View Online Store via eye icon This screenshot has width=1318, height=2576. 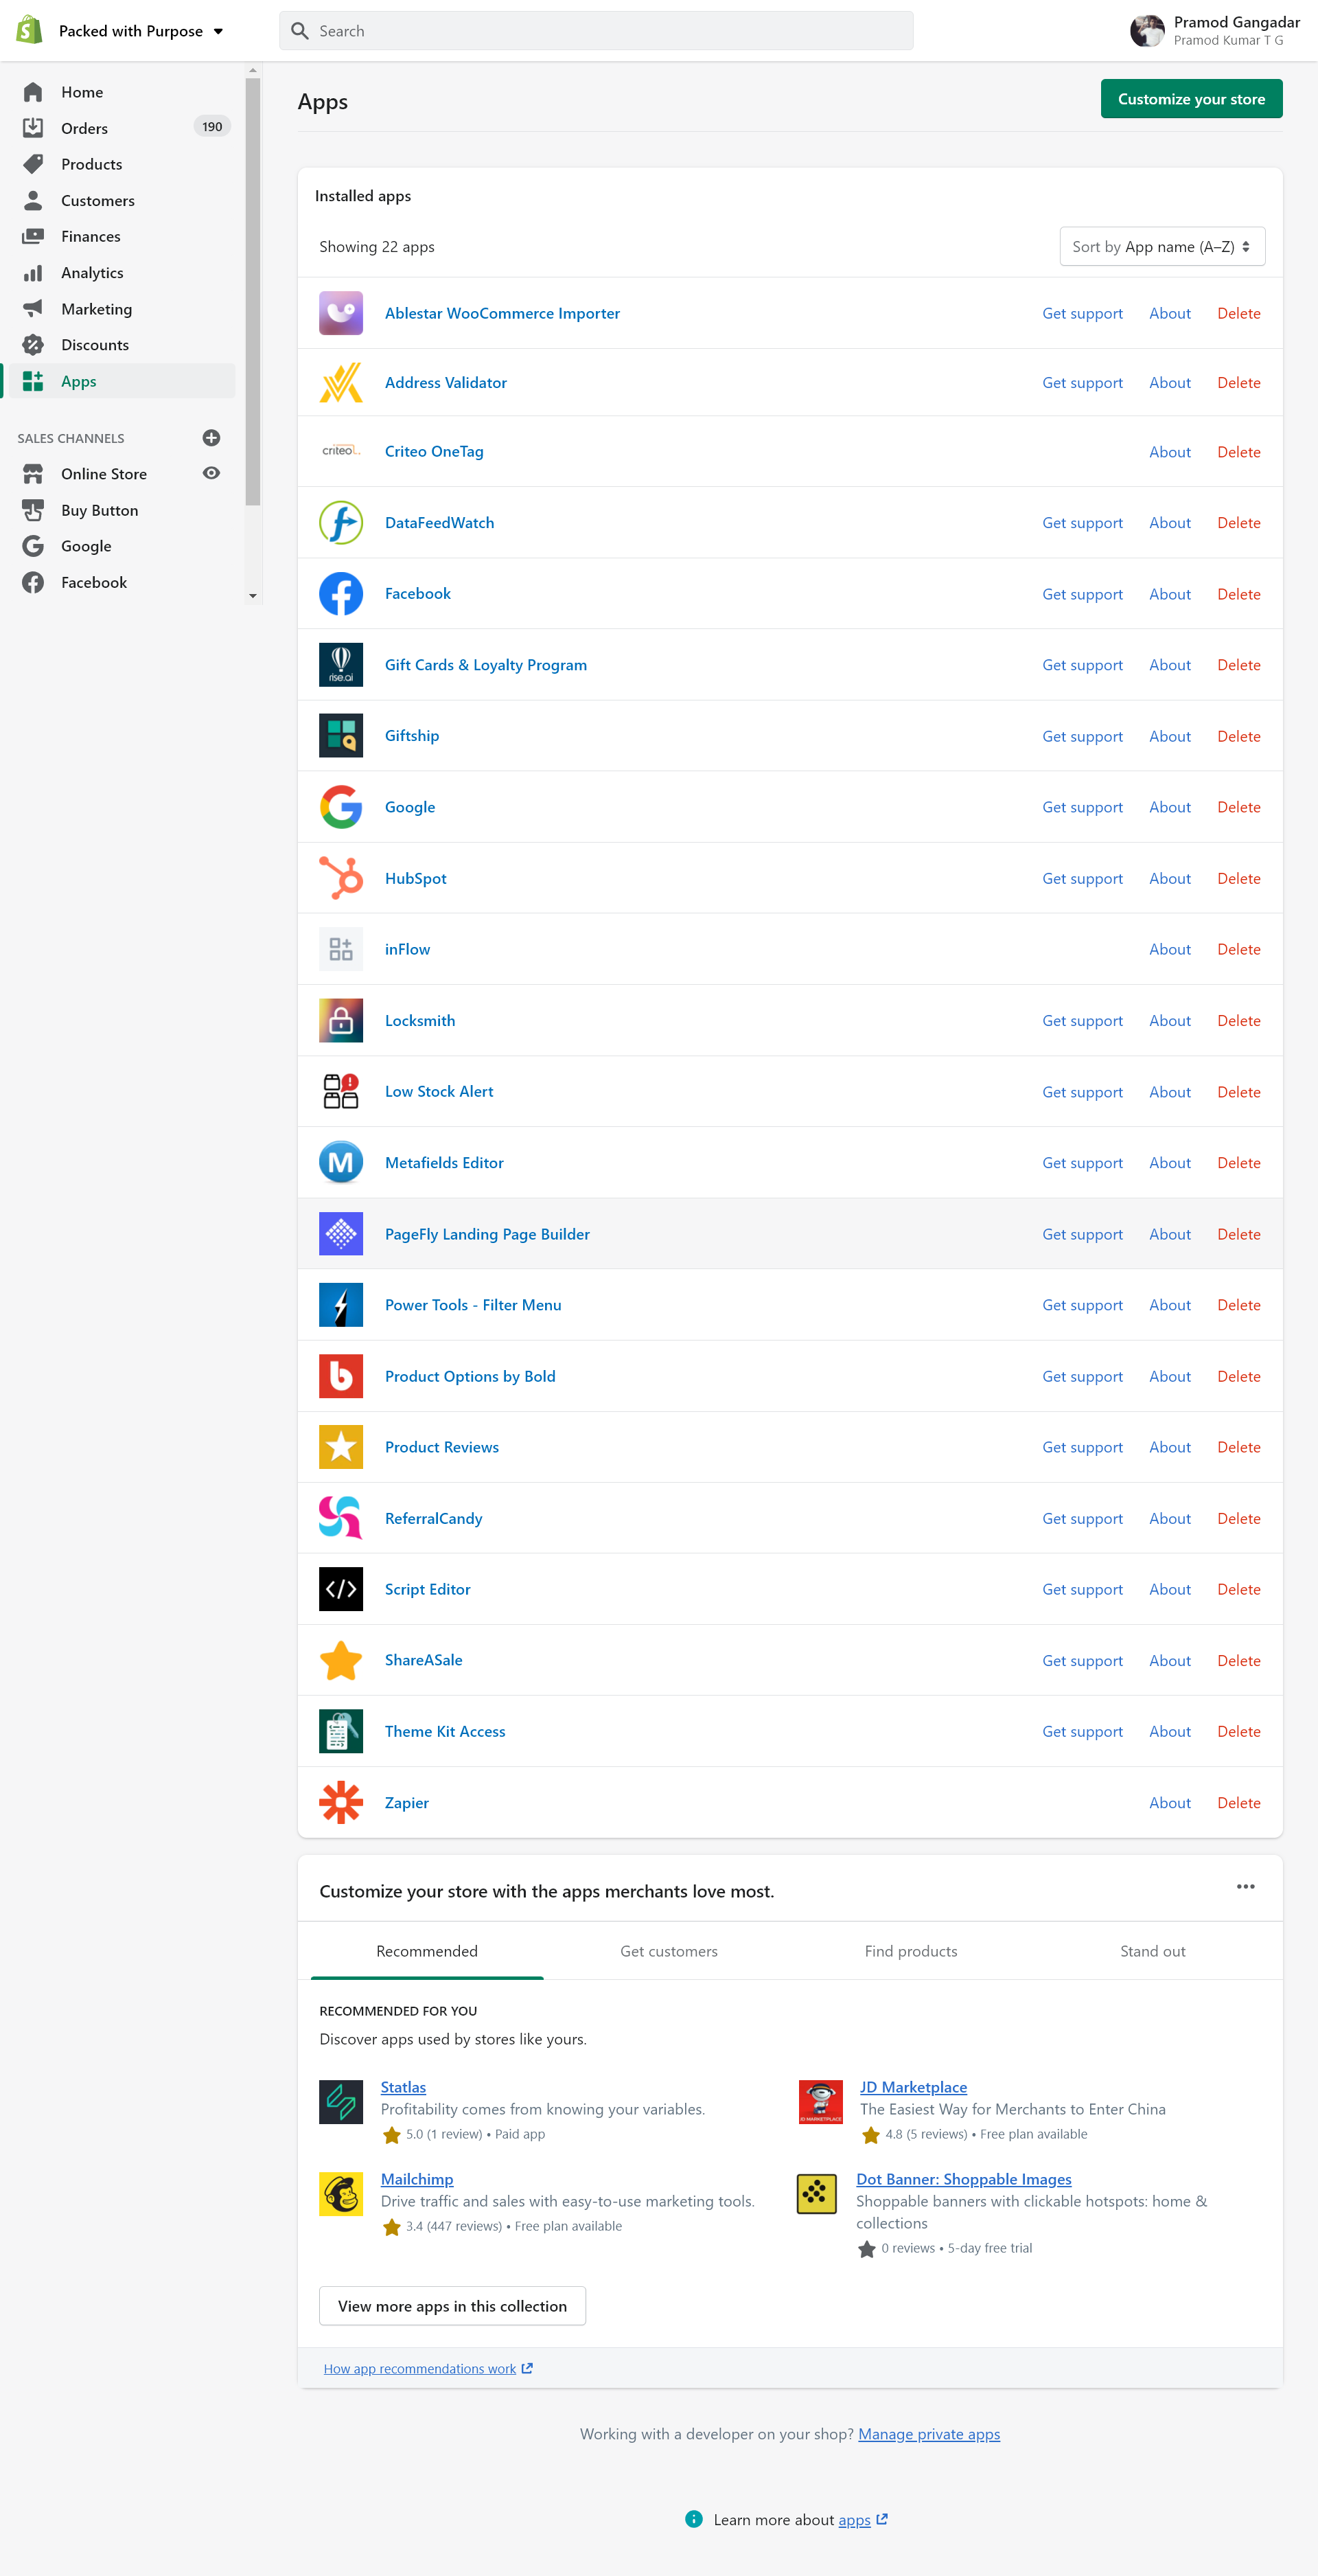pyautogui.click(x=211, y=473)
